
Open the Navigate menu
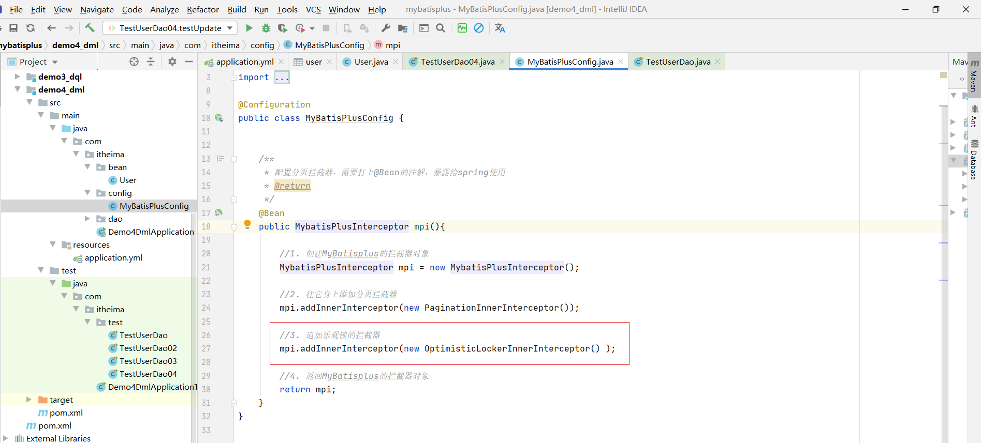[x=97, y=9]
